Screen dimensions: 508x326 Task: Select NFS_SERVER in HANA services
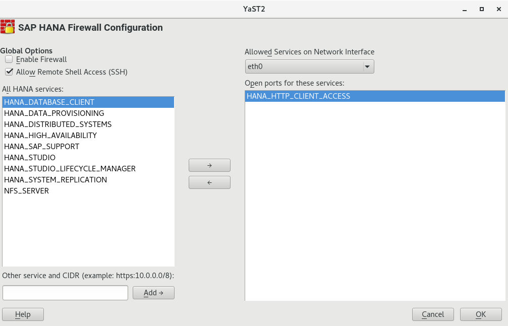coord(26,191)
